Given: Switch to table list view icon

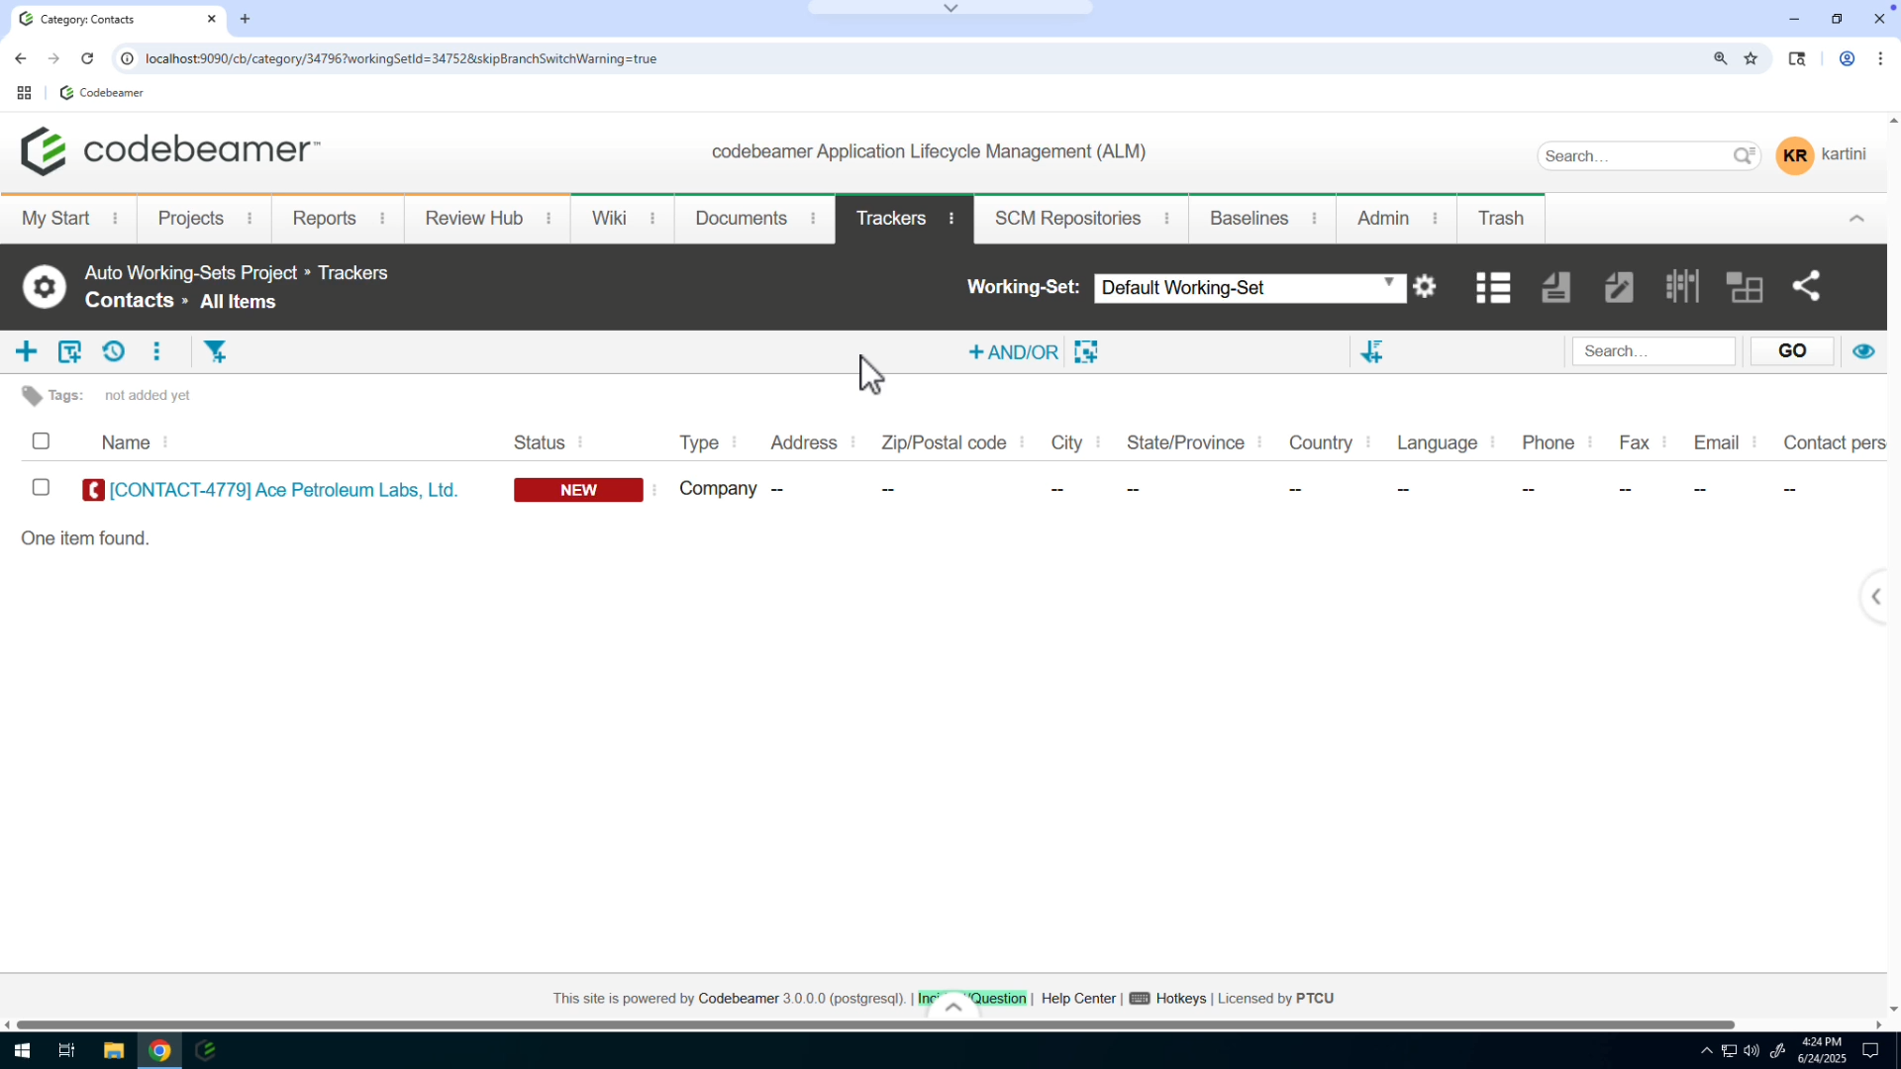Looking at the screenshot, I should (1492, 287).
